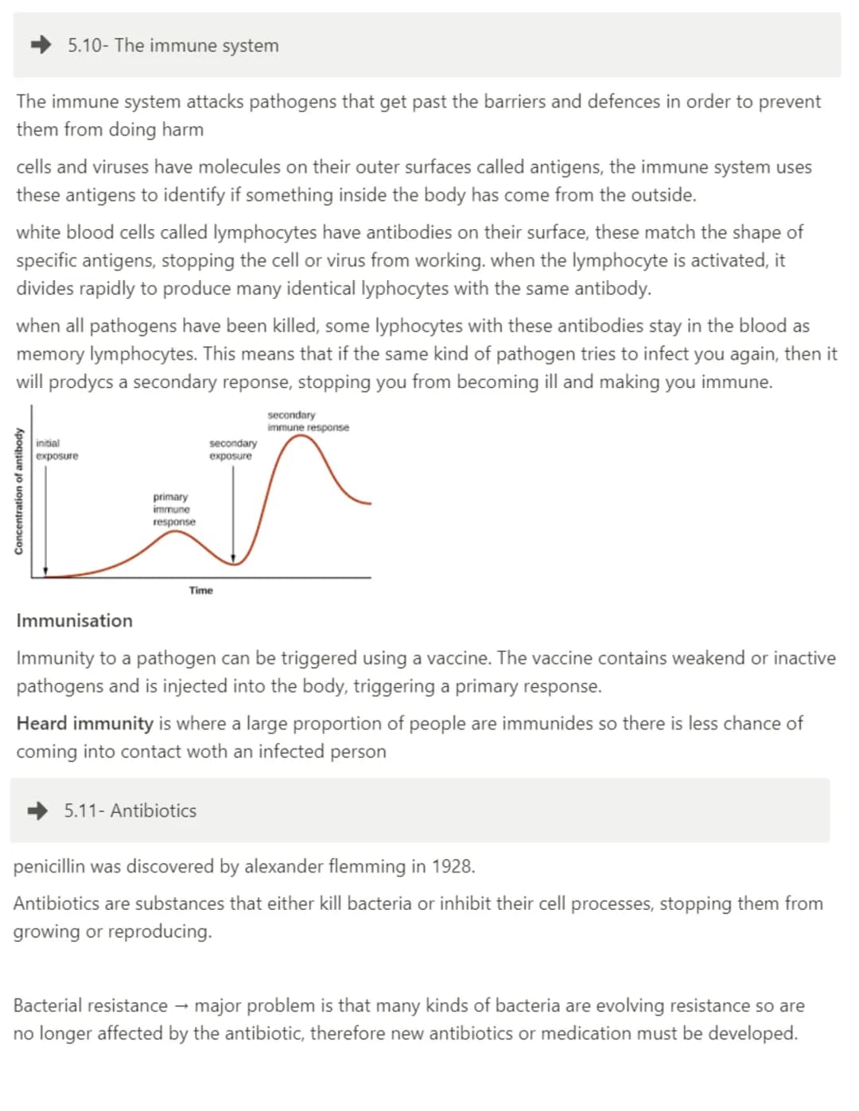
Task: Click the 'Time' axis label
Action: click(201, 590)
